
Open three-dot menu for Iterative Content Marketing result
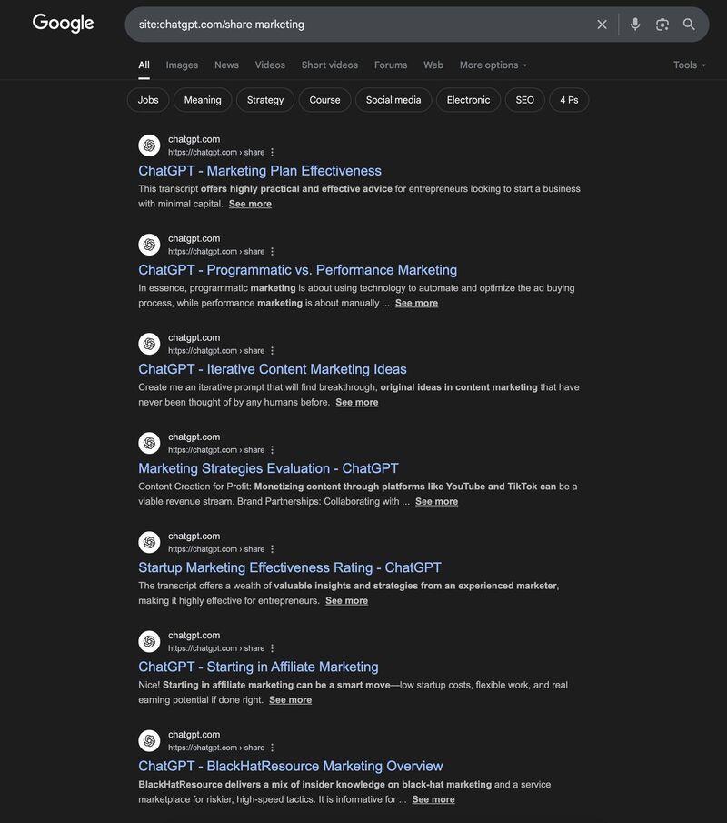coord(272,351)
